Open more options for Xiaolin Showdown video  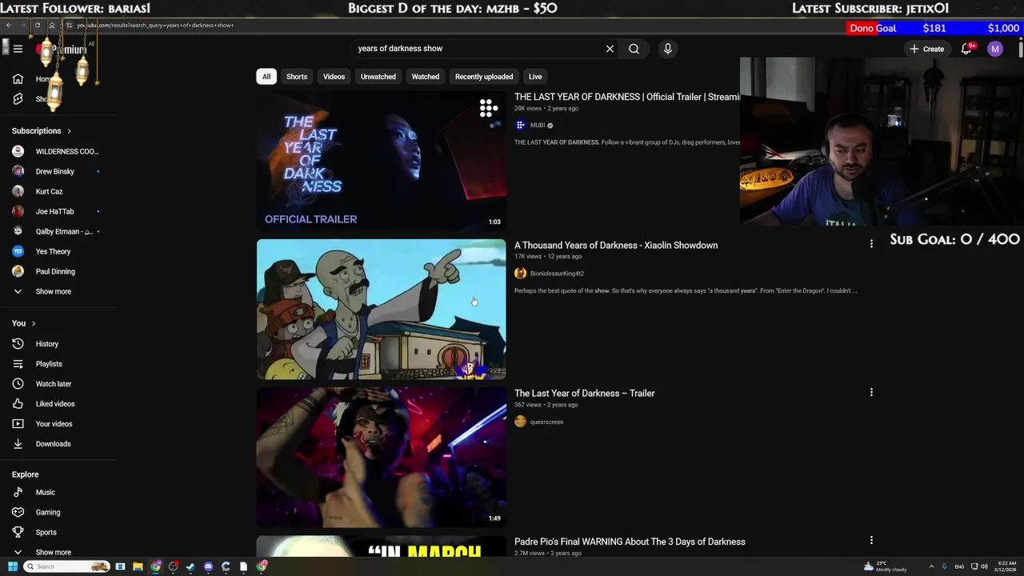(x=871, y=244)
